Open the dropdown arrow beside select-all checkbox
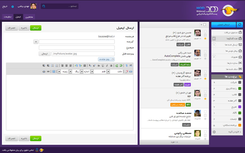245x153 pixels. tap(201, 25)
